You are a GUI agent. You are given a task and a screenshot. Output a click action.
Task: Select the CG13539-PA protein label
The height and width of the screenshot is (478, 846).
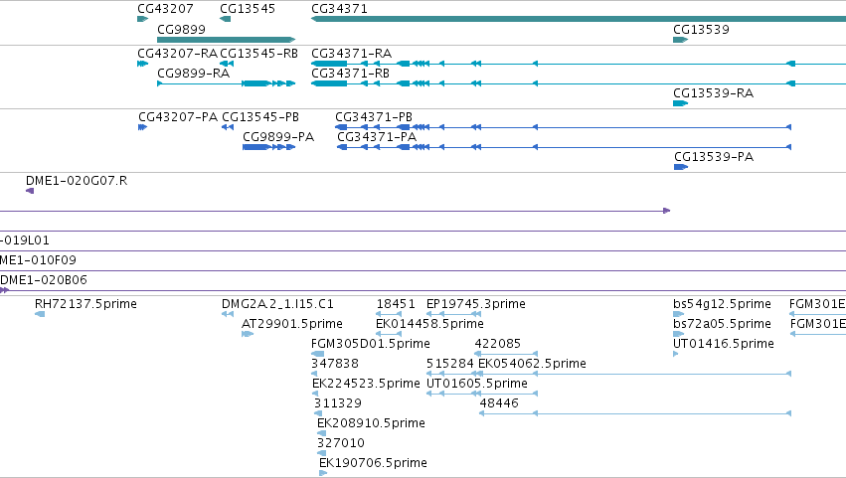[714, 157]
